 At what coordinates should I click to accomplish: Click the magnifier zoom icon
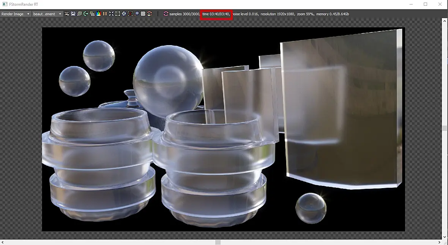coord(137,14)
